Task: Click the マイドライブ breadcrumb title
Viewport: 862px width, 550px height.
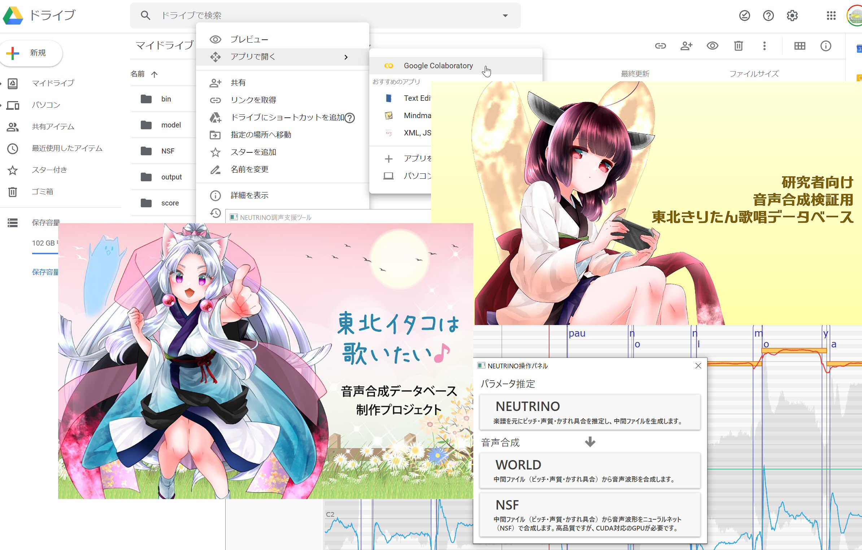Action: tap(165, 45)
